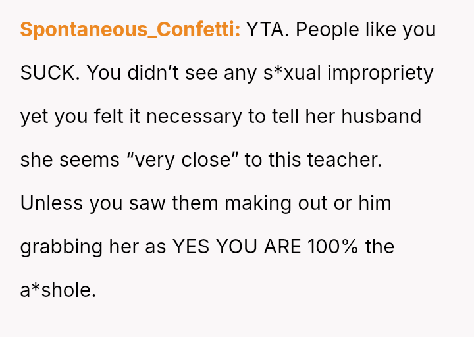This screenshot has height=337, width=474.
Task: Open the Spontaneous_Confetti user profile link
Action: [x=130, y=30]
